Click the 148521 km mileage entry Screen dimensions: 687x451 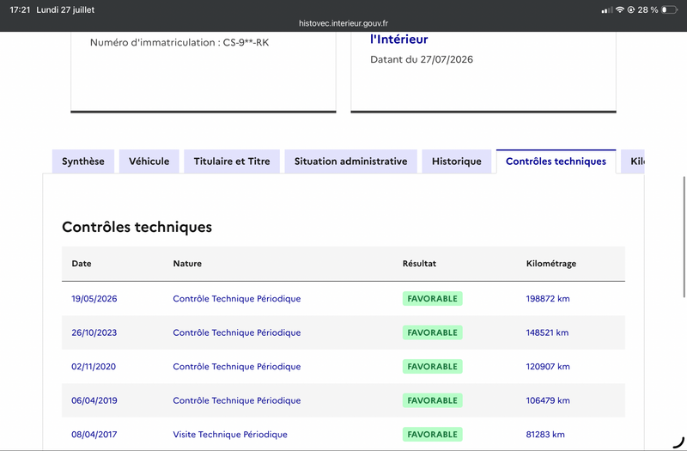(x=547, y=332)
